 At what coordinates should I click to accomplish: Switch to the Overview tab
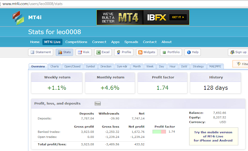point(38,66)
